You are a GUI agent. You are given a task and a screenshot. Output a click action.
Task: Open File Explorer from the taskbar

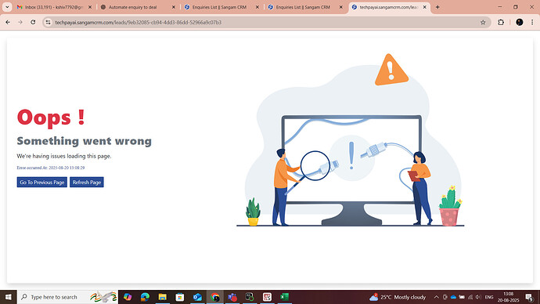tap(163, 297)
